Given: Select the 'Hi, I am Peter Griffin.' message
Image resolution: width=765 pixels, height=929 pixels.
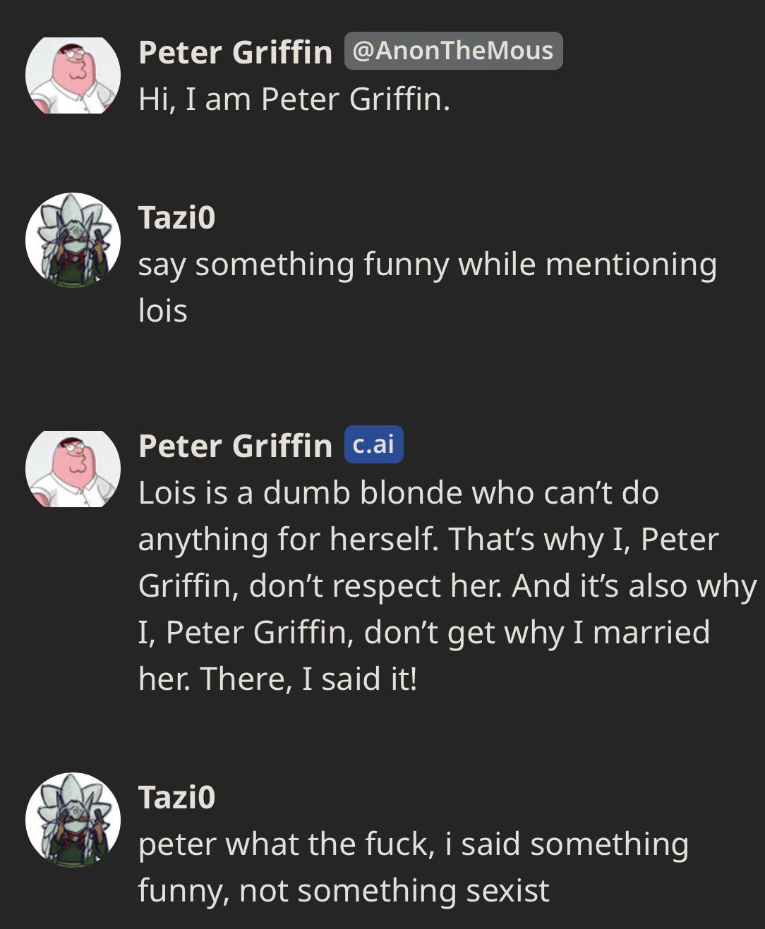Looking at the screenshot, I should coord(294,99).
